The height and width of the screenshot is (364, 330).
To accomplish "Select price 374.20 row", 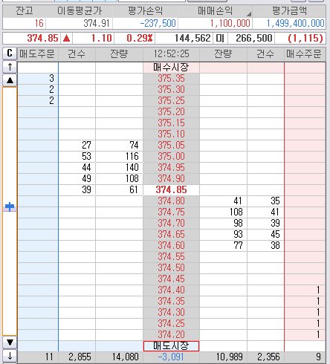I will (171, 334).
